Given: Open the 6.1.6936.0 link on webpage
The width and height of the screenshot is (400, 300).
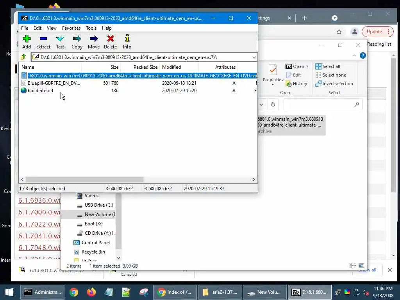Looking at the screenshot, I should 39,200.
